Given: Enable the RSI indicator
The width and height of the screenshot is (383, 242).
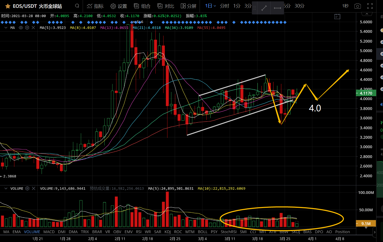Looking at the screenshot, I should point(139,232).
